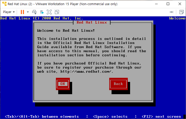Image resolution: width=186 pixels, height=119 pixels.
Task: Close the VMware Player window
Action: click(x=180, y=4)
